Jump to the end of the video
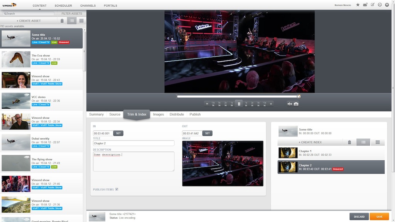The width and height of the screenshot is (395, 222). [x=271, y=104]
